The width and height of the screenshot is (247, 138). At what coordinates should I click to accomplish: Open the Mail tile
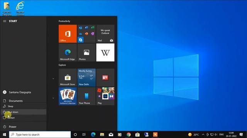[x=105, y=34]
